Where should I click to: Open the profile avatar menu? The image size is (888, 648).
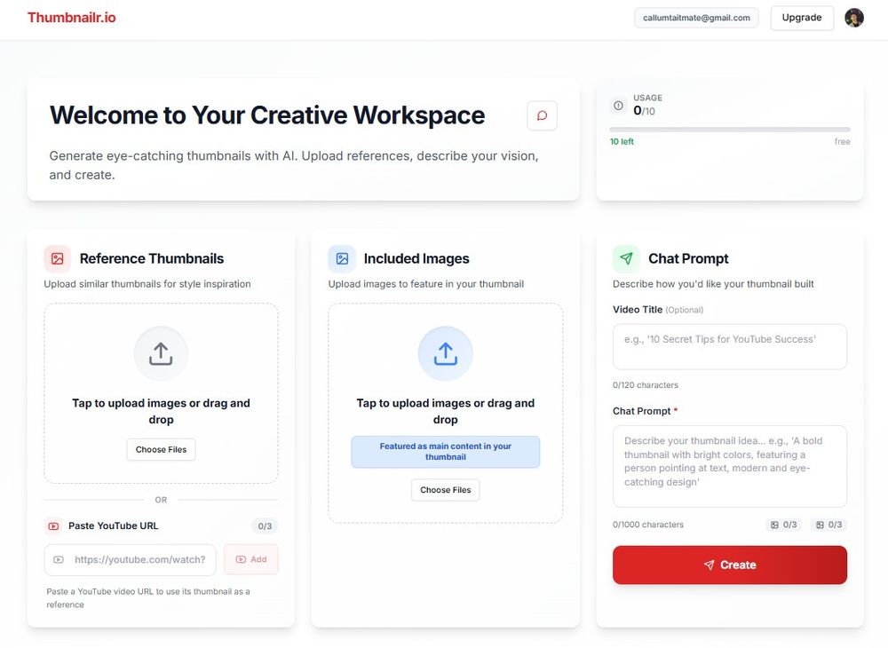click(853, 17)
